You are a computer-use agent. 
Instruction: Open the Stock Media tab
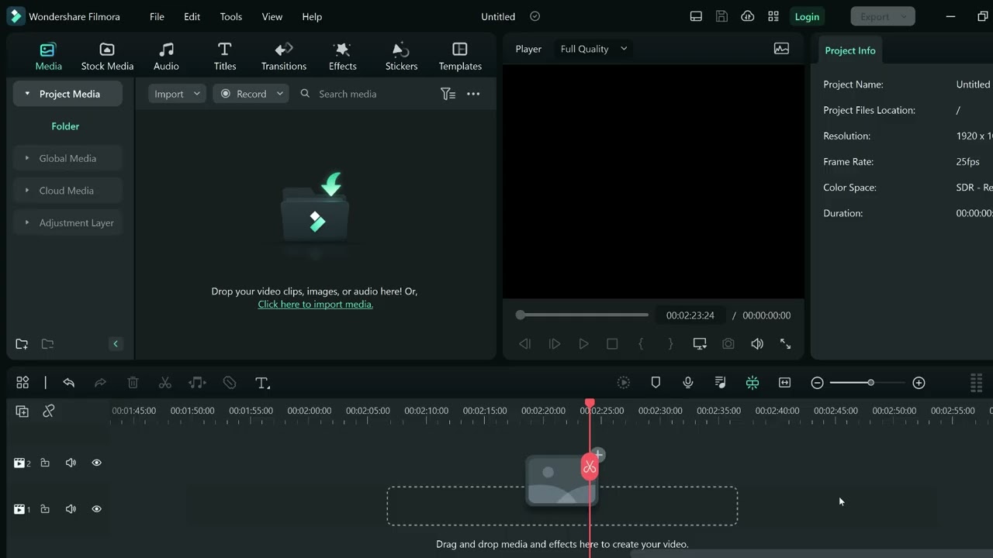click(107, 57)
